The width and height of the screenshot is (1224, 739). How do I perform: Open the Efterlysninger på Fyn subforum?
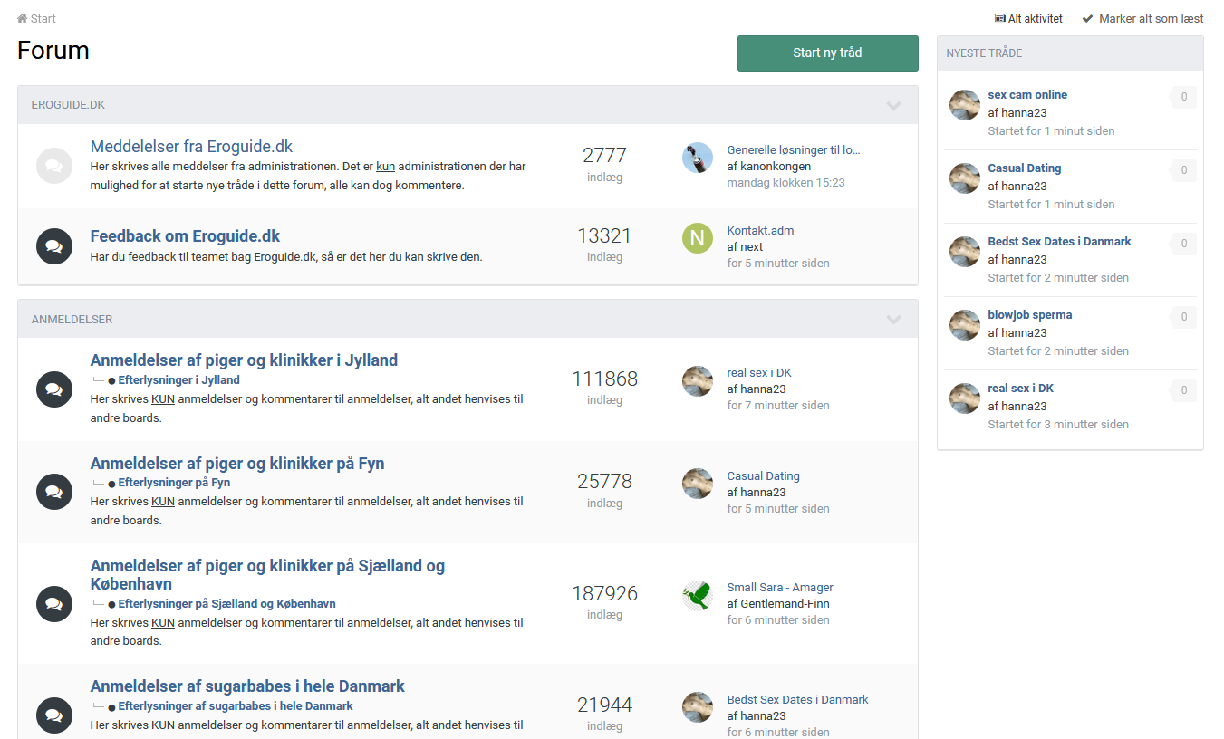coord(174,483)
